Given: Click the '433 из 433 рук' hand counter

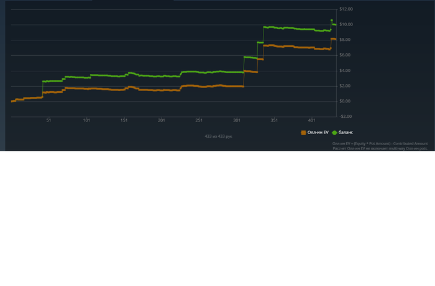Looking at the screenshot, I should pyautogui.click(x=218, y=136).
